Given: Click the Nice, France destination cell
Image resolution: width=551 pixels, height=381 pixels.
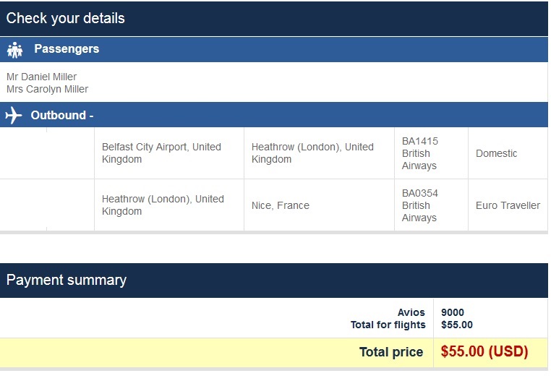Looking at the screenshot, I should pos(281,205).
